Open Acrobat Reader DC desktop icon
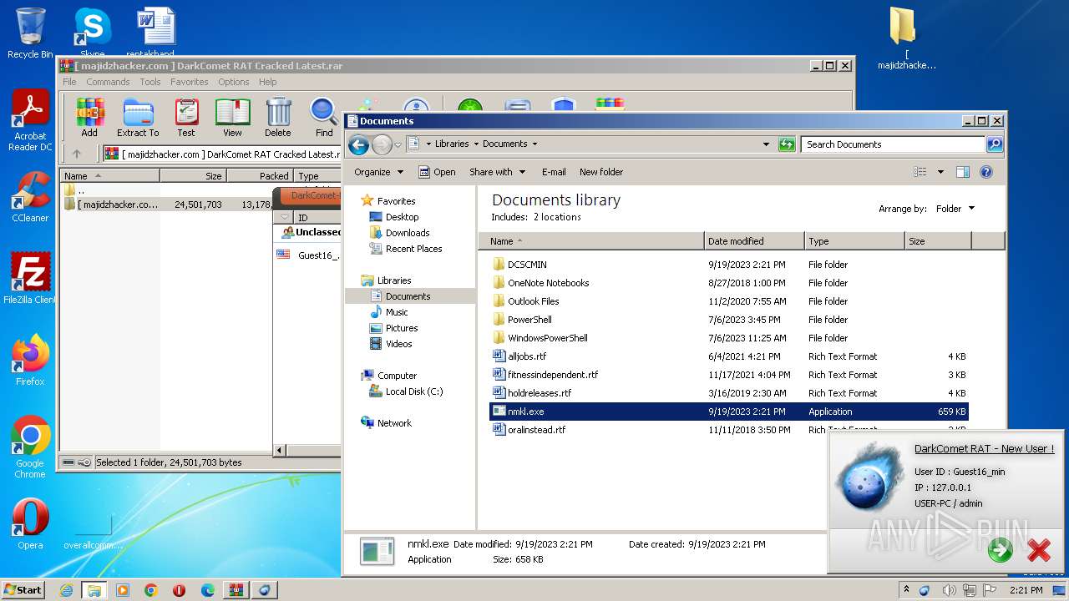 click(x=30, y=121)
